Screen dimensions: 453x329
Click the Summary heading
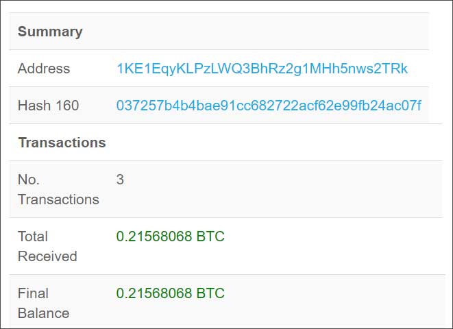click(50, 32)
